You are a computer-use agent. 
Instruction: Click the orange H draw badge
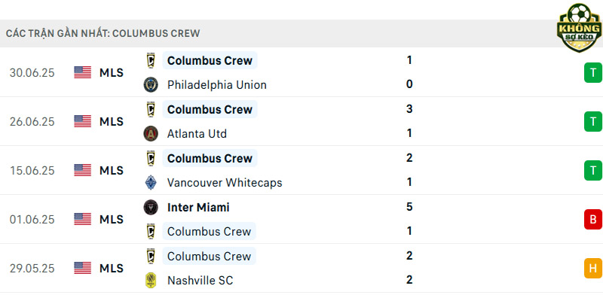(x=593, y=268)
